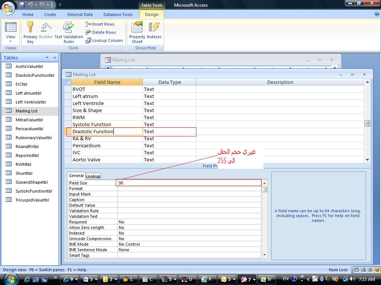Click the Microsoft Office Access Help icon

click(377, 14)
